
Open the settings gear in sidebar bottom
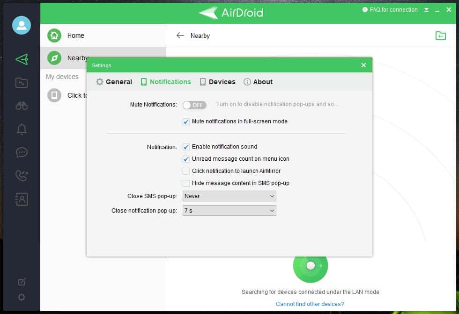[22, 297]
